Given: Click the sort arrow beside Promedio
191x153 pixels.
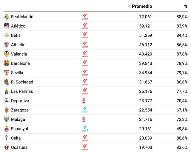Looking at the screenshot, I should (129, 7).
